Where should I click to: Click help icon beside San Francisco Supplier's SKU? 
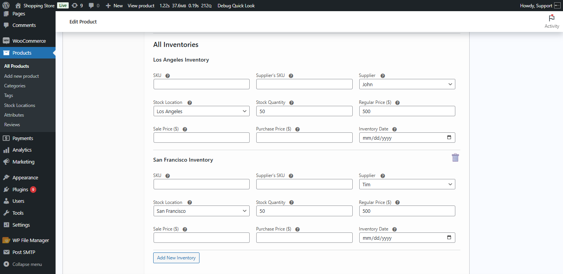(291, 176)
